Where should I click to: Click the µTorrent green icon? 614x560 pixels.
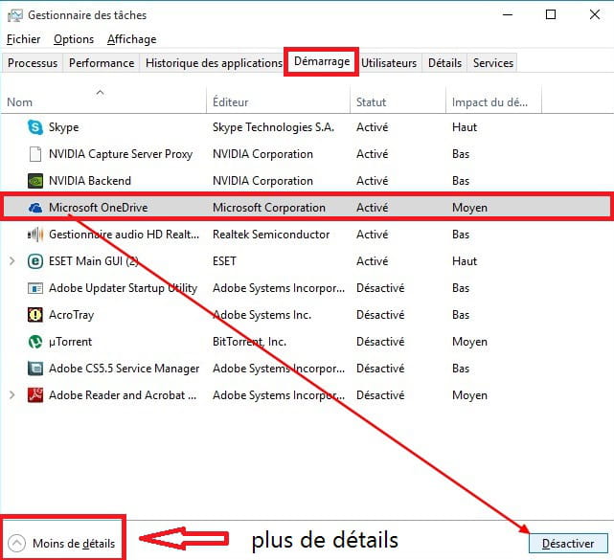coord(35,342)
